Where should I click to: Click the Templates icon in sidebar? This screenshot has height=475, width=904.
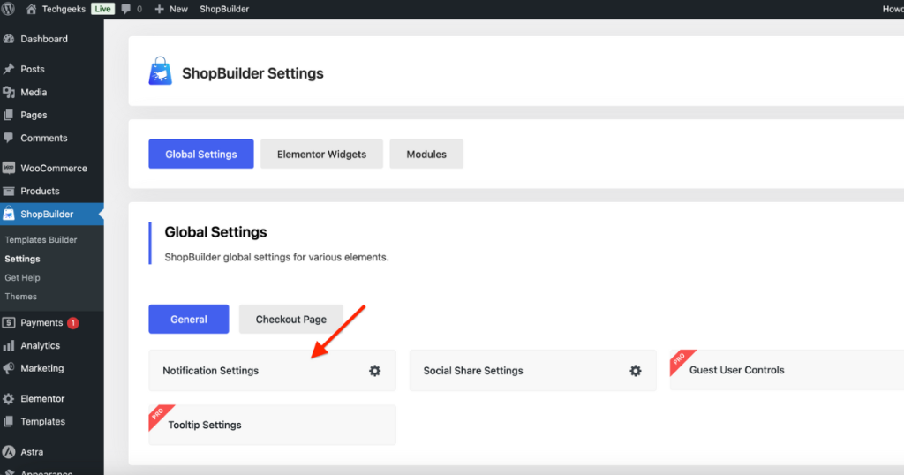(x=9, y=421)
